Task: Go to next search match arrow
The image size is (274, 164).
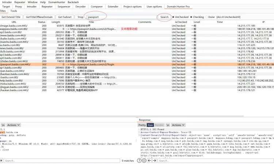Action: tap(154, 160)
